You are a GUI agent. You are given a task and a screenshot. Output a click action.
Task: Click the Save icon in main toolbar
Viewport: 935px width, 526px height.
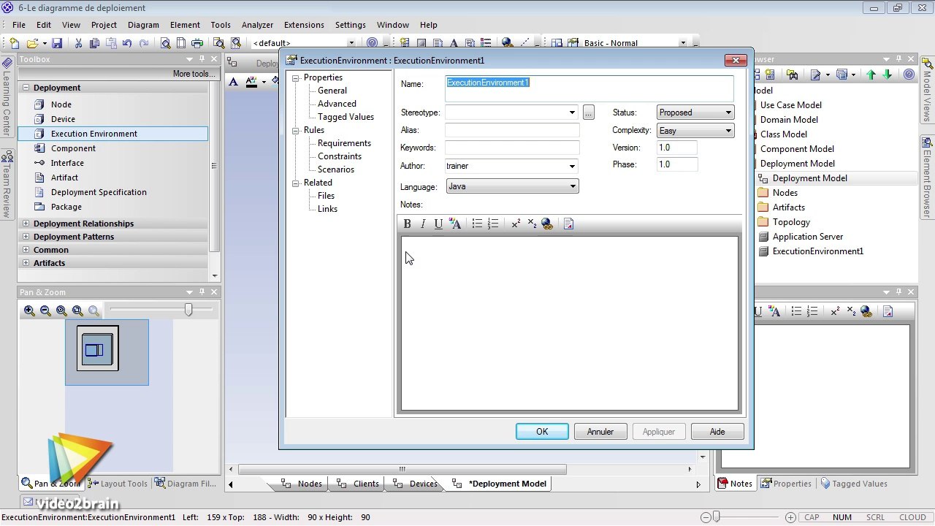point(56,43)
